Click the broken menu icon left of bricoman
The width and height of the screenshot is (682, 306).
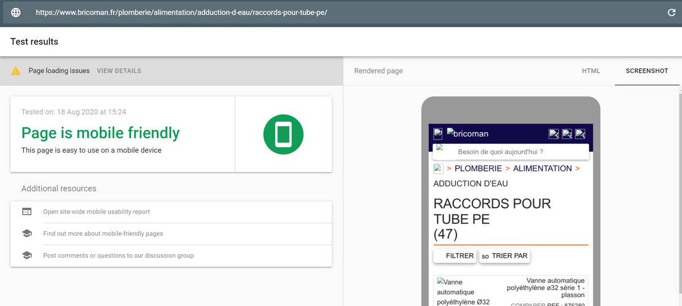pyautogui.click(x=438, y=134)
